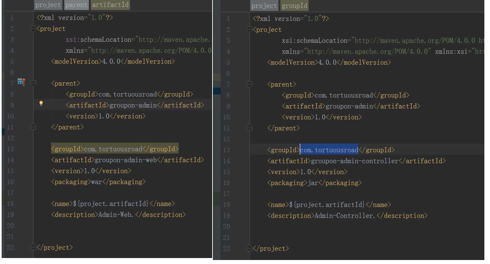Click the 'Admin-Web.' description text
This screenshot has height=264, width=490.
116,215
